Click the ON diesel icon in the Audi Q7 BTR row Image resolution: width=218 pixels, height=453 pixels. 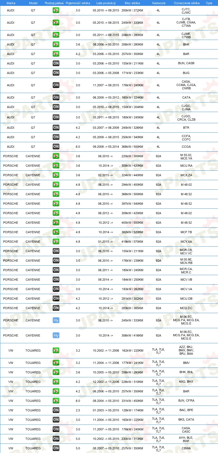pyautogui.click(x=56, y=128)
